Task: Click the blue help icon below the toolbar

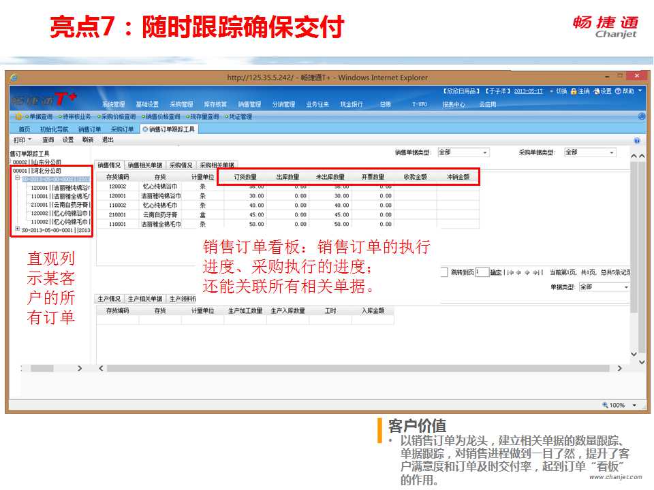Action: (637, 140)
